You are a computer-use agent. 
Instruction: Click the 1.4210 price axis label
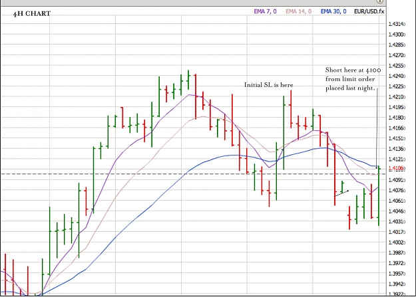[397, 97]
